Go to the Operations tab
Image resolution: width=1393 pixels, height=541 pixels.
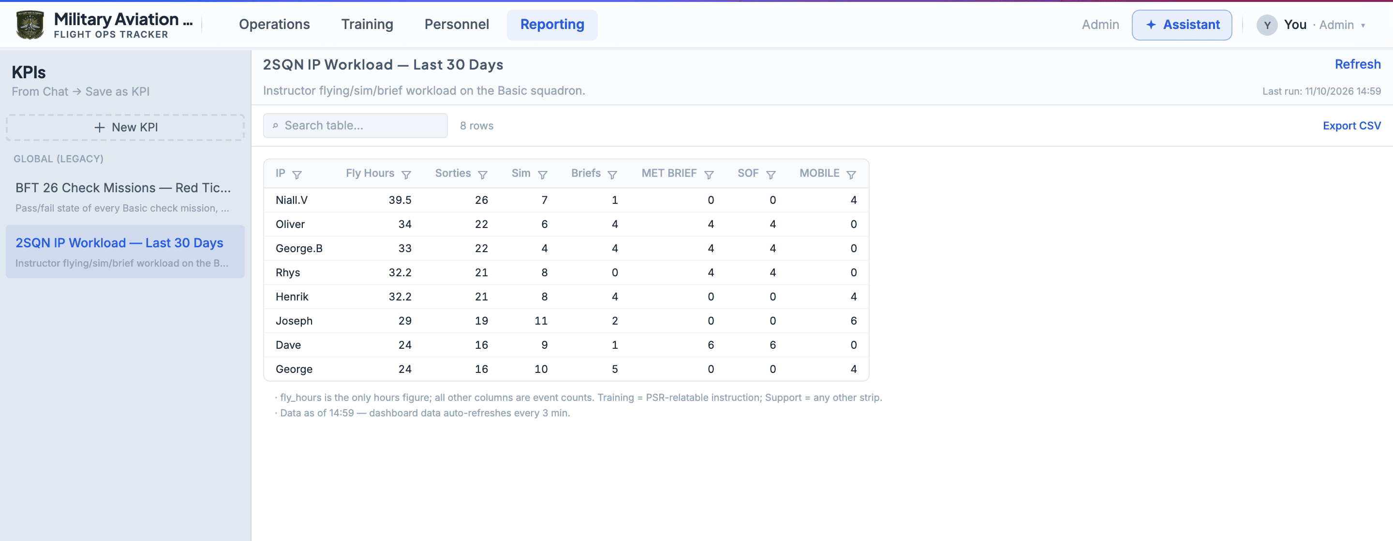(x=274, y=25)
